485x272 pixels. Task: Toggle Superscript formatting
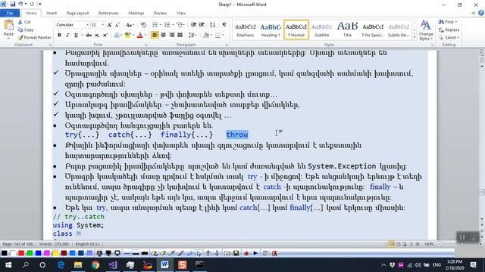(105, 36)
